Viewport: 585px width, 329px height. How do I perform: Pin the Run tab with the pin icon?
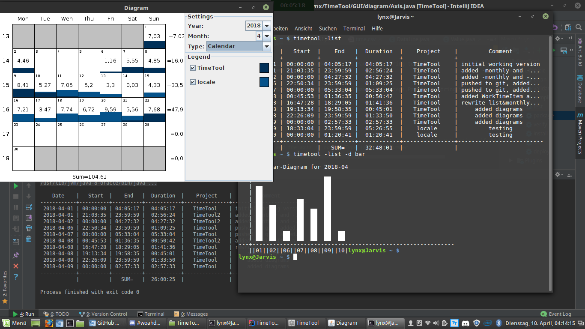pos(16,255)
